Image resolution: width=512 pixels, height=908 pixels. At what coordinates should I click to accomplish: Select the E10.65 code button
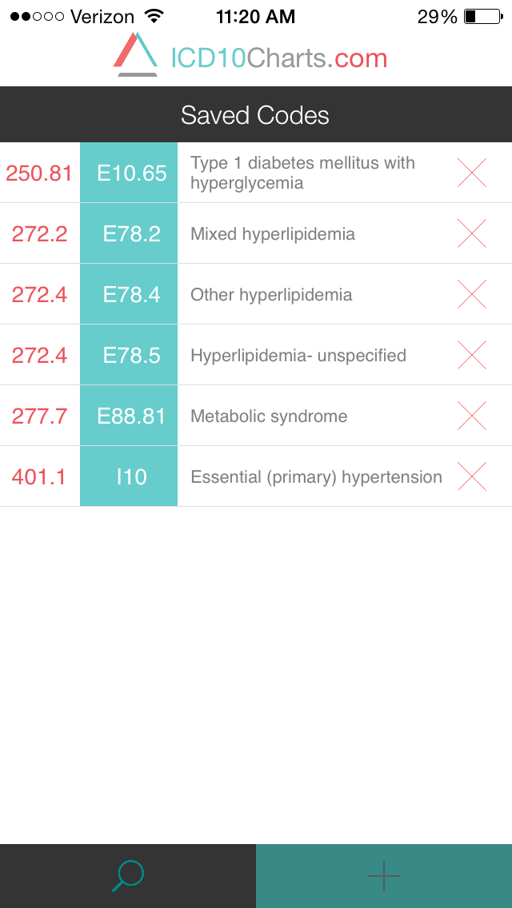[128, 173]
